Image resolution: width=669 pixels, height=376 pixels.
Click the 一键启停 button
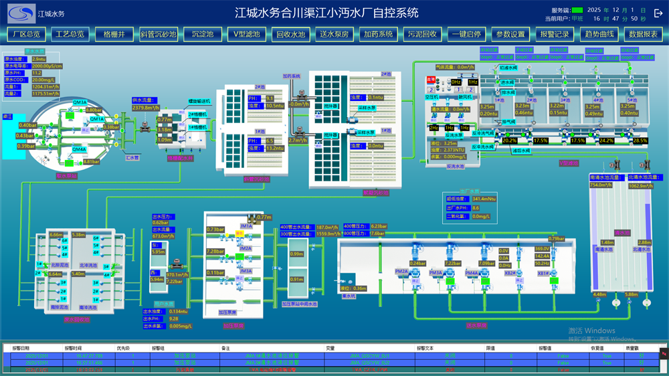tap(466, 34)
